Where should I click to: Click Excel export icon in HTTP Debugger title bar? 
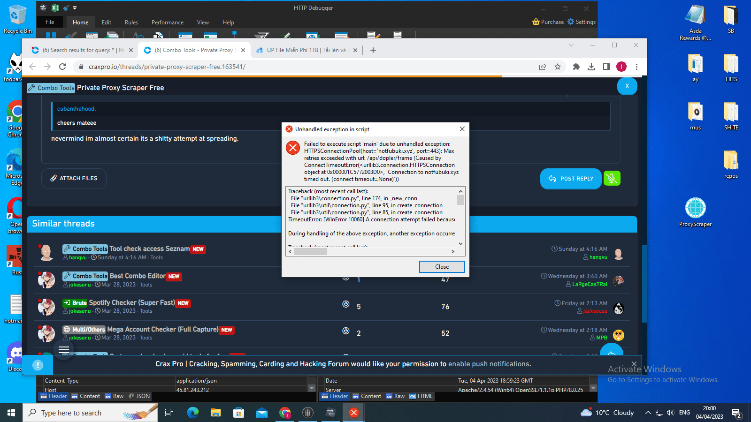55,8
